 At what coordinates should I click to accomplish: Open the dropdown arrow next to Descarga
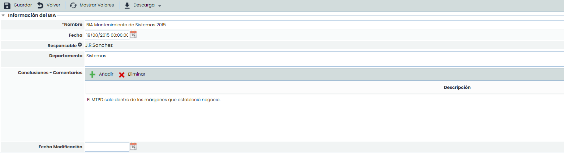(x=160, y=6)
